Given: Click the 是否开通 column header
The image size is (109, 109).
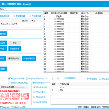Looking at the screenshot, I should (x=74, y=13).
